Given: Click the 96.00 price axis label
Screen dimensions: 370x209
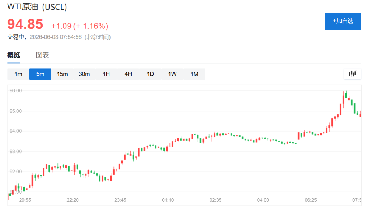Looking at the screenshot, I should pos(16,90).
